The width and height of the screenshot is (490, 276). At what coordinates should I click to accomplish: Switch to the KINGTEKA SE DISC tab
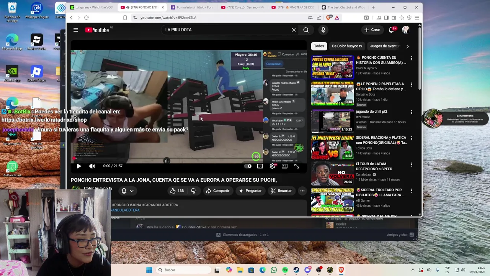coord(293,7)
